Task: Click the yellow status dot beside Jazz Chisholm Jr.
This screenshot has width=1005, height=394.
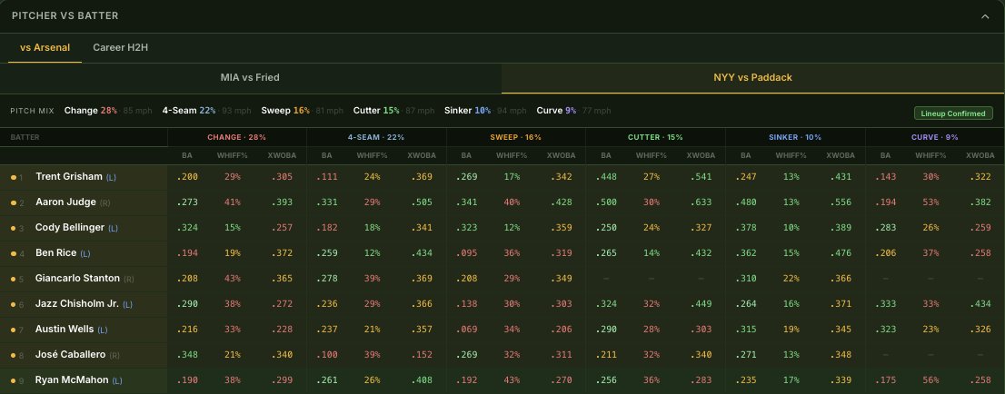Action: [14, 304]
